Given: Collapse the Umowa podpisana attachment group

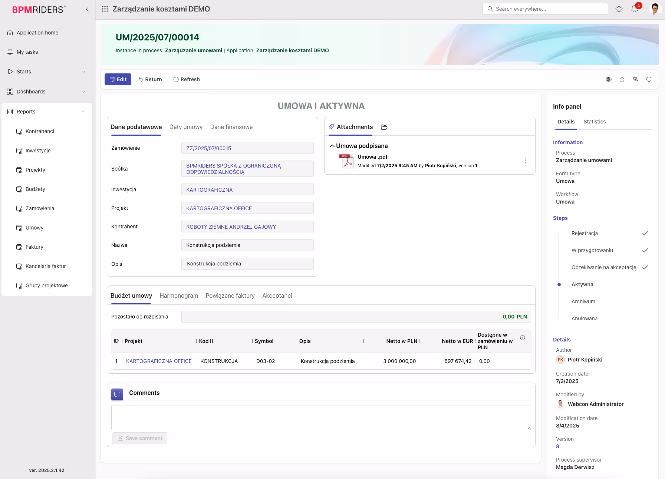Looking at the screenshot, I should (x=332, y=146).
